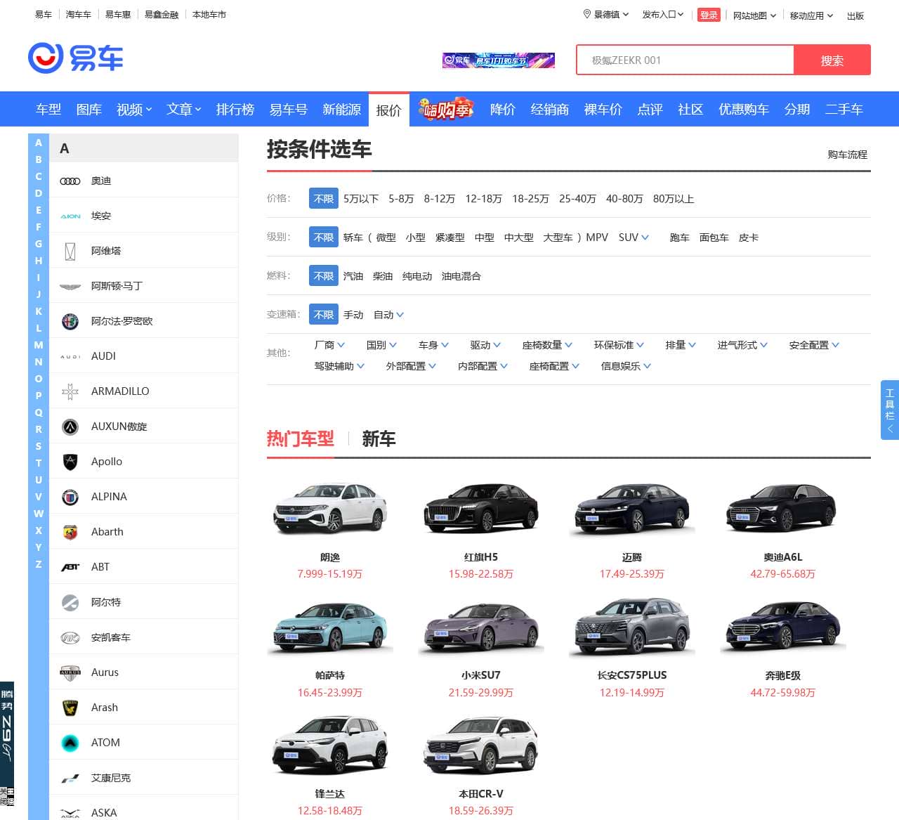Click the Apollo shield logo

pos(70,462)
